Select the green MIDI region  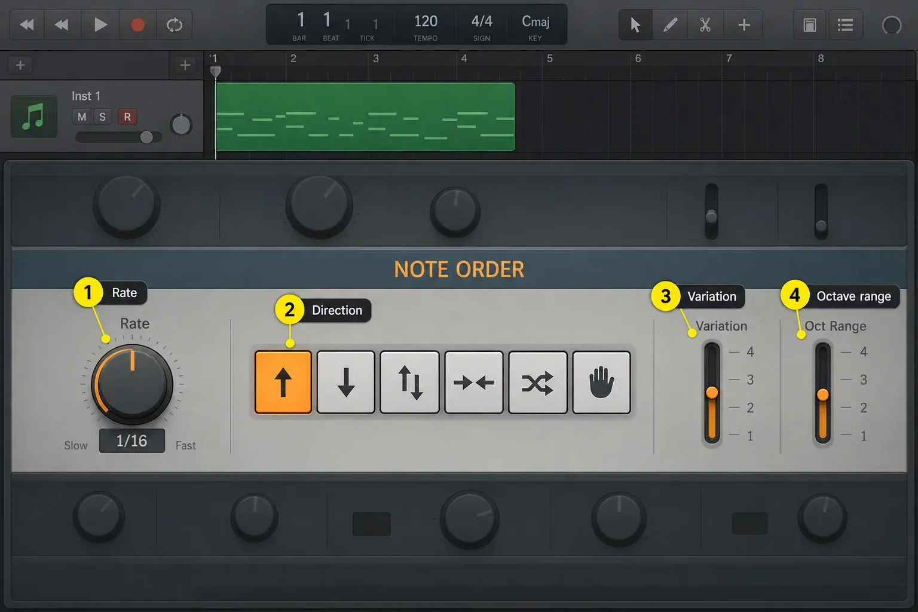click(x=365, y=117)
